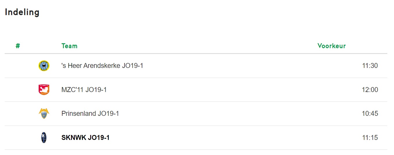Click the MZC'11 red club crest
This screenshot has width=394, height=155.
[x=44, y=90]
